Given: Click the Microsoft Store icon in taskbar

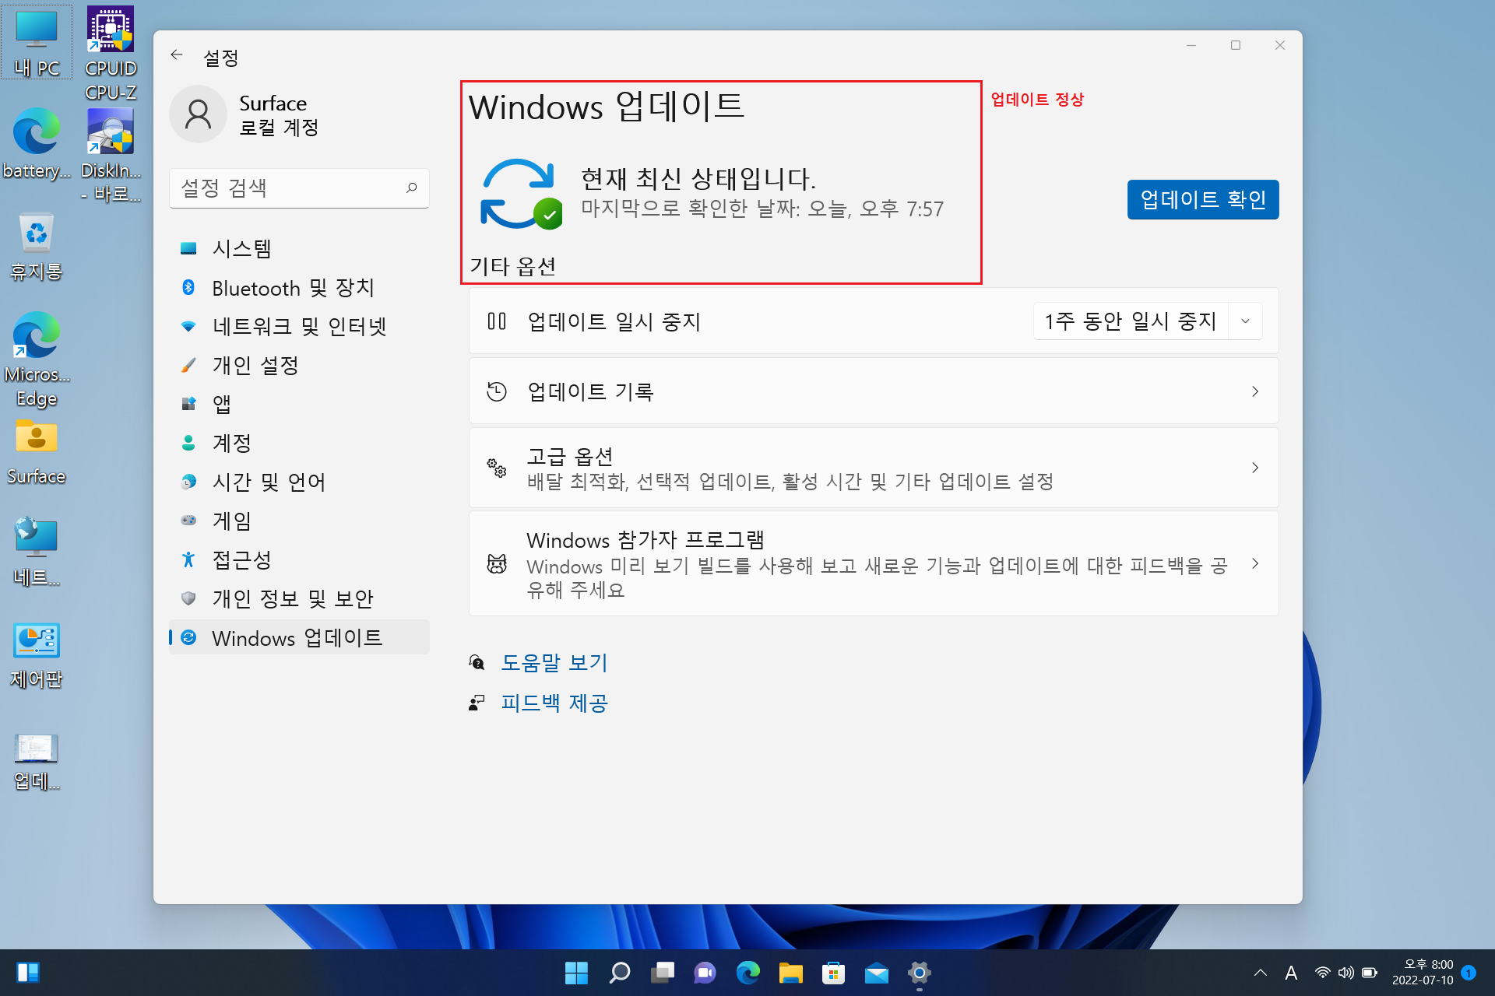Looking at the screenshot, I should [x=833, y=973].
